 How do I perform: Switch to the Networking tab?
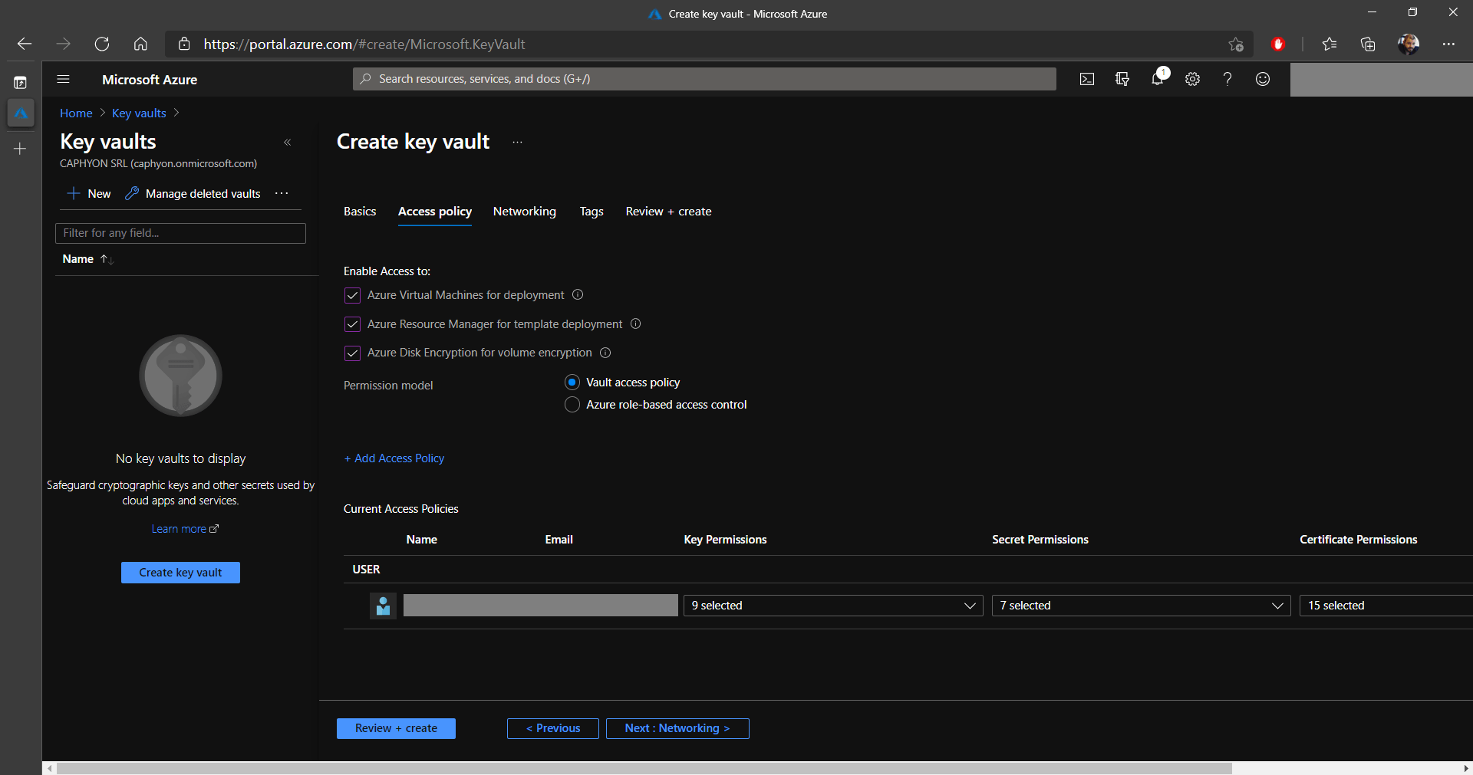[x=525, y=212]
